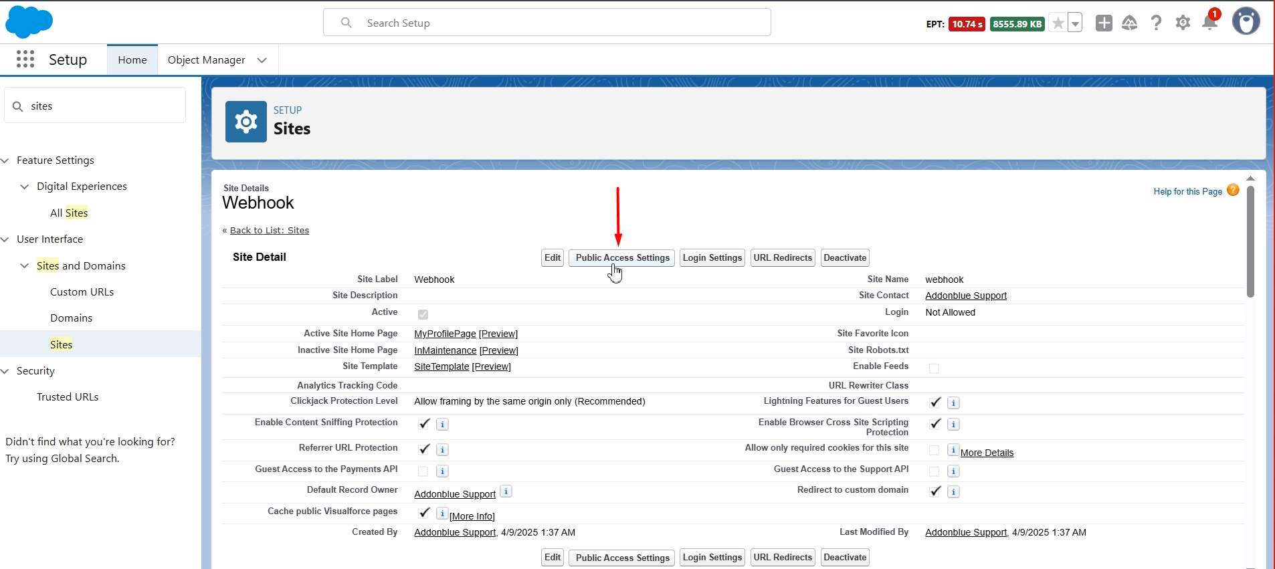
Task: Collapse the Security section
Action: coord(5,371)
